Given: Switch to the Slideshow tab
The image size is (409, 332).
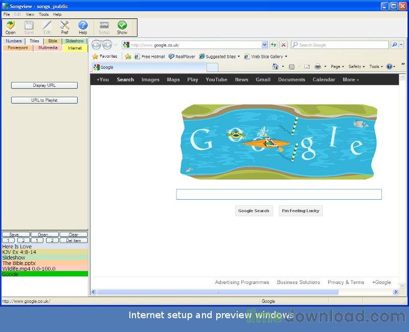Looking at the screenshot, I should tap(75, 41).
